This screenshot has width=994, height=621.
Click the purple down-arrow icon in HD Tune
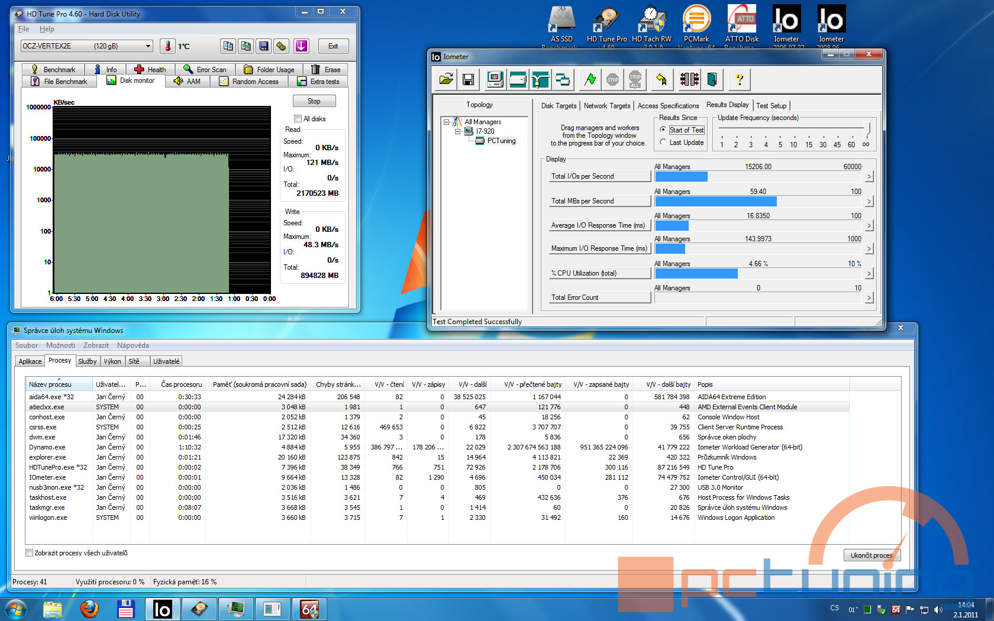(301, 46)
